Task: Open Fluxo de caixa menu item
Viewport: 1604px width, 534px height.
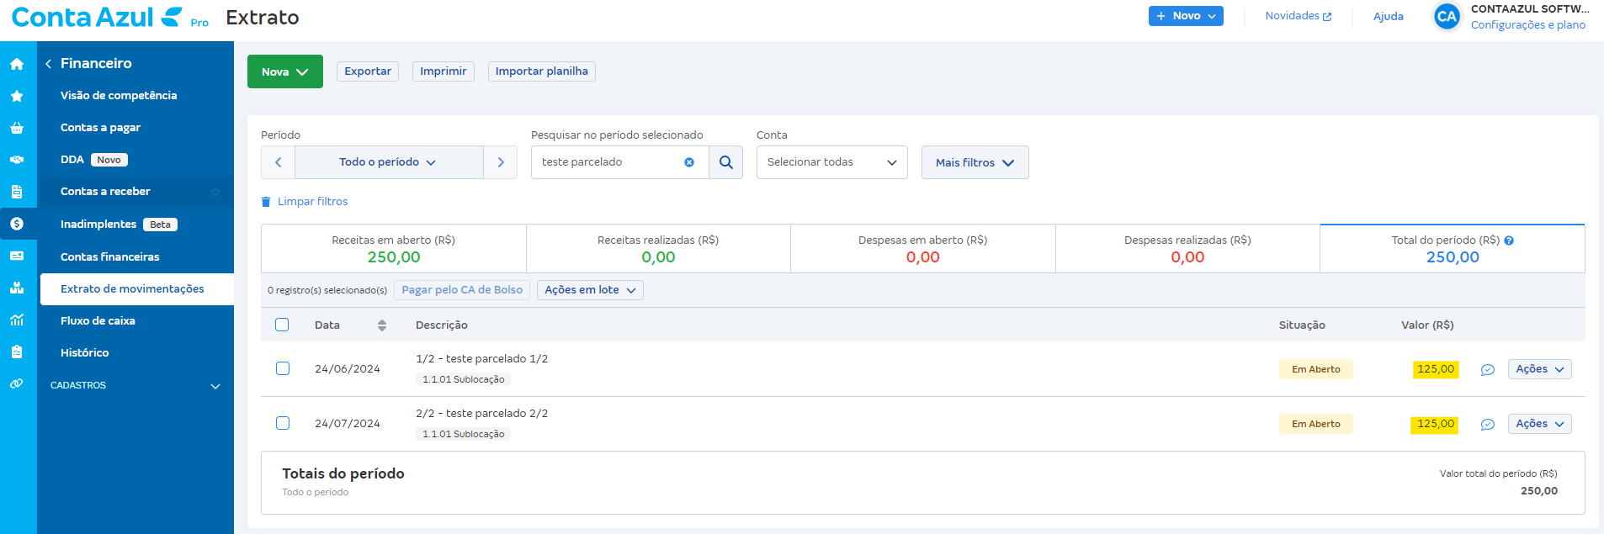Action: click(98, 320)
